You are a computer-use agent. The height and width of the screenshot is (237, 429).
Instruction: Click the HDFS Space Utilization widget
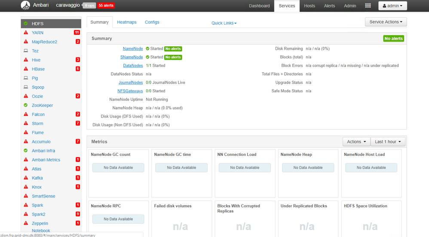(371, 219)
